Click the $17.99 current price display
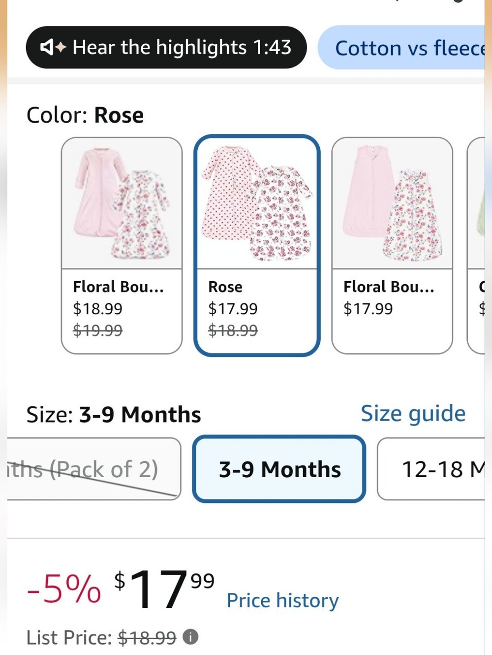Image resolution: width=492 pixels, height=655 pixels. tap(164, 588)
